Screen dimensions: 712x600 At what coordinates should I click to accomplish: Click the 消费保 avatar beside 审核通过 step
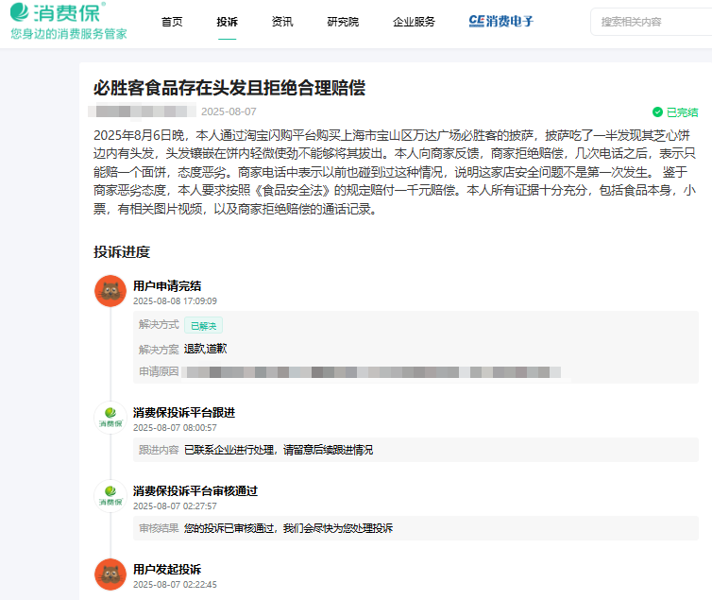point(110,496)
